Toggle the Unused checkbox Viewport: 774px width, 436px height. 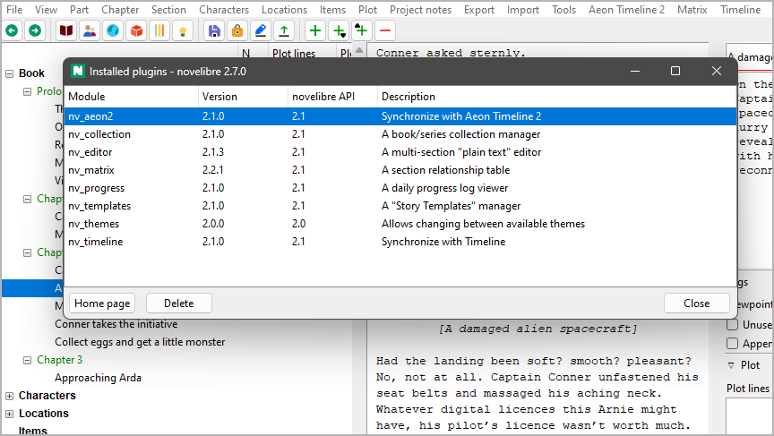click(x=733, y=325)
